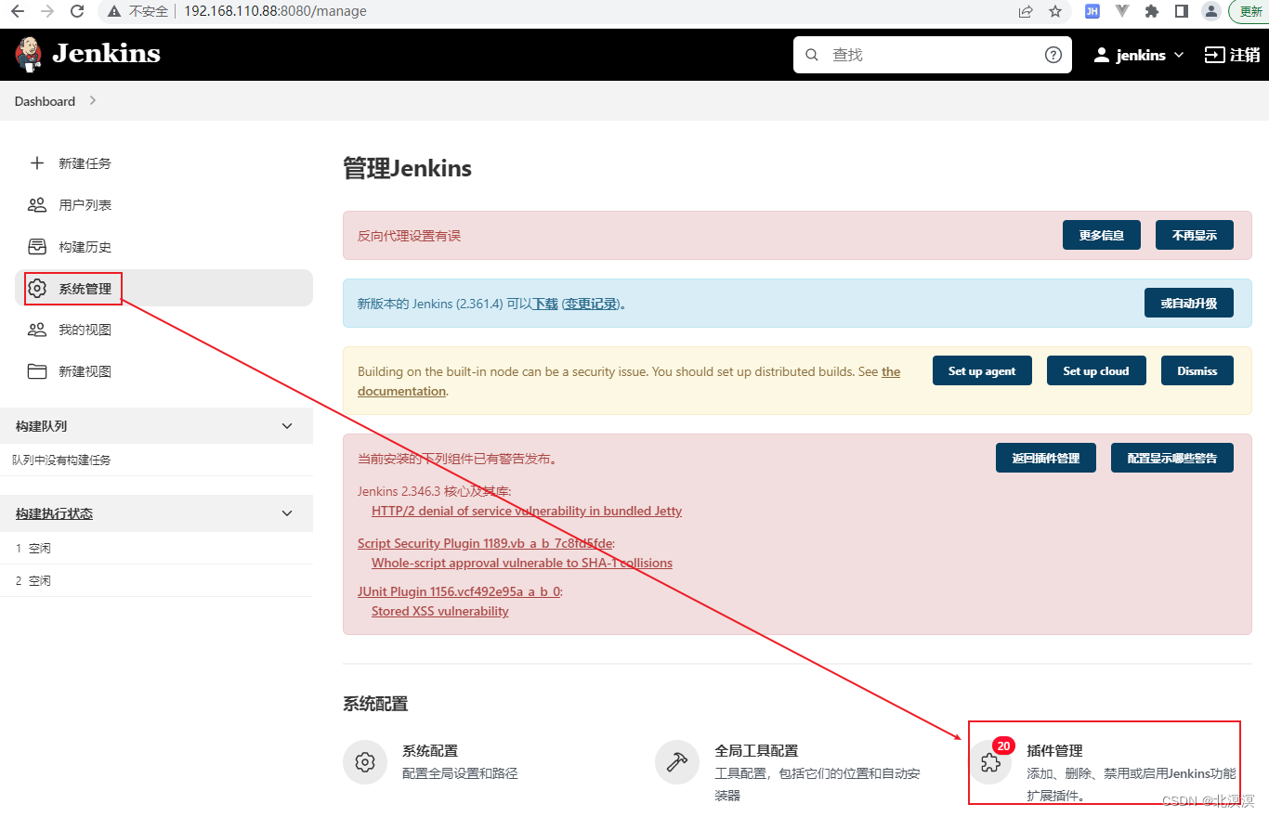Toggle the browser side panel icon
The width and height of the screenshot is (1269, 817).
tap(1182, 11)
